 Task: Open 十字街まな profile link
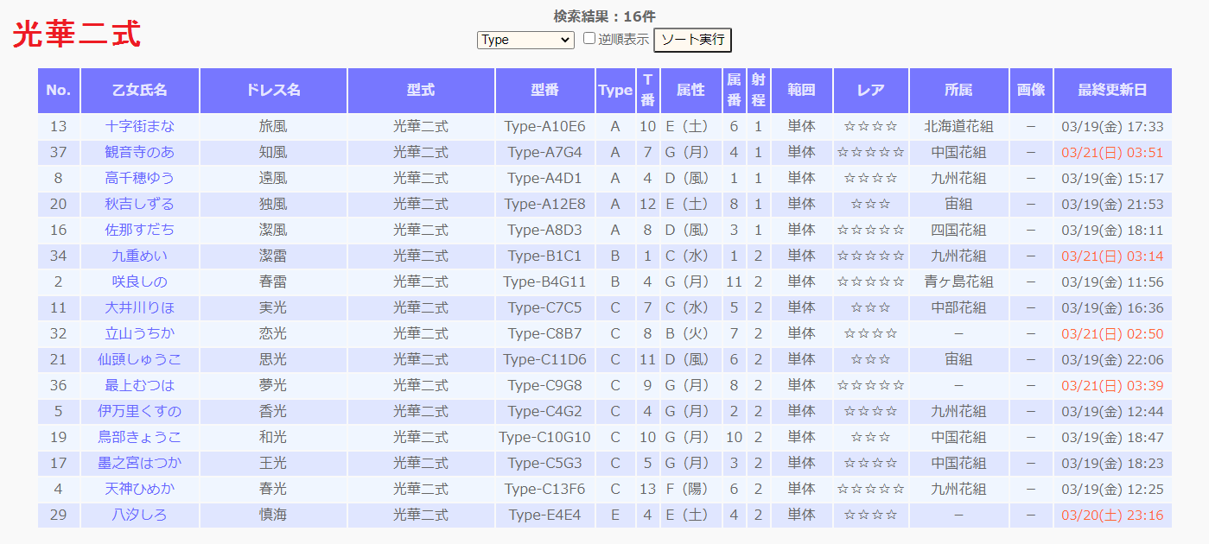point(139,126)
